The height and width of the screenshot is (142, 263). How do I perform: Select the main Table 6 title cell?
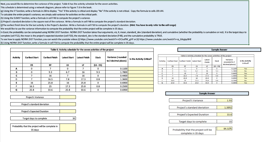pyautogui.click(x=82, y=50)
